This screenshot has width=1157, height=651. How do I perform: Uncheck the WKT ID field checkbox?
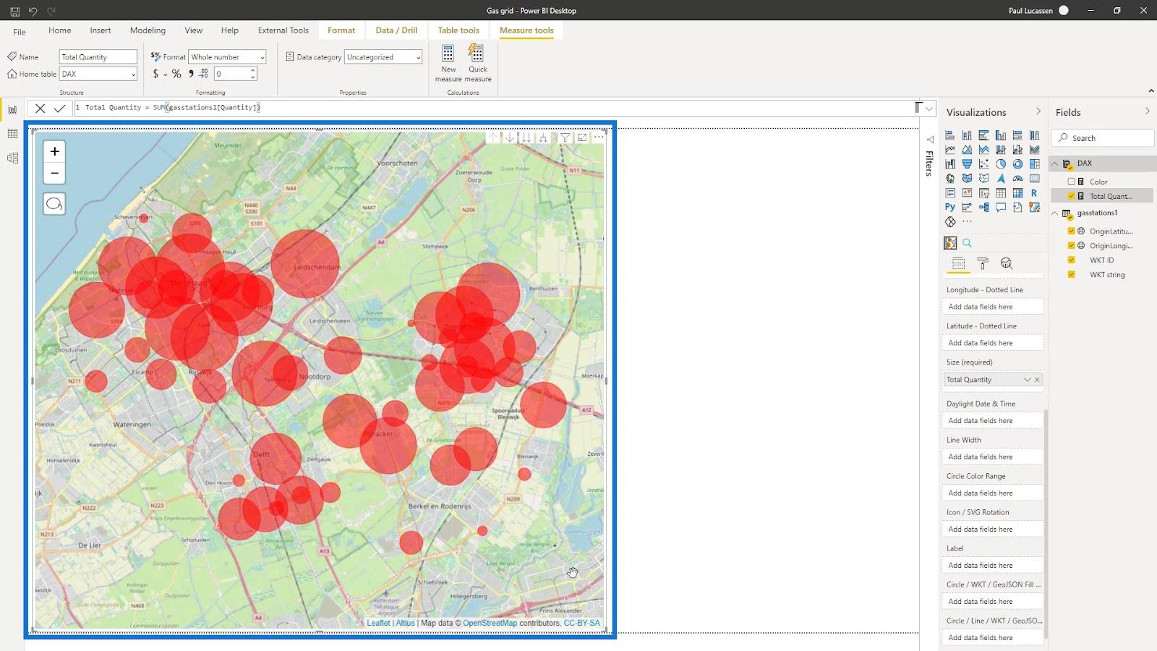click(1072, 260)
